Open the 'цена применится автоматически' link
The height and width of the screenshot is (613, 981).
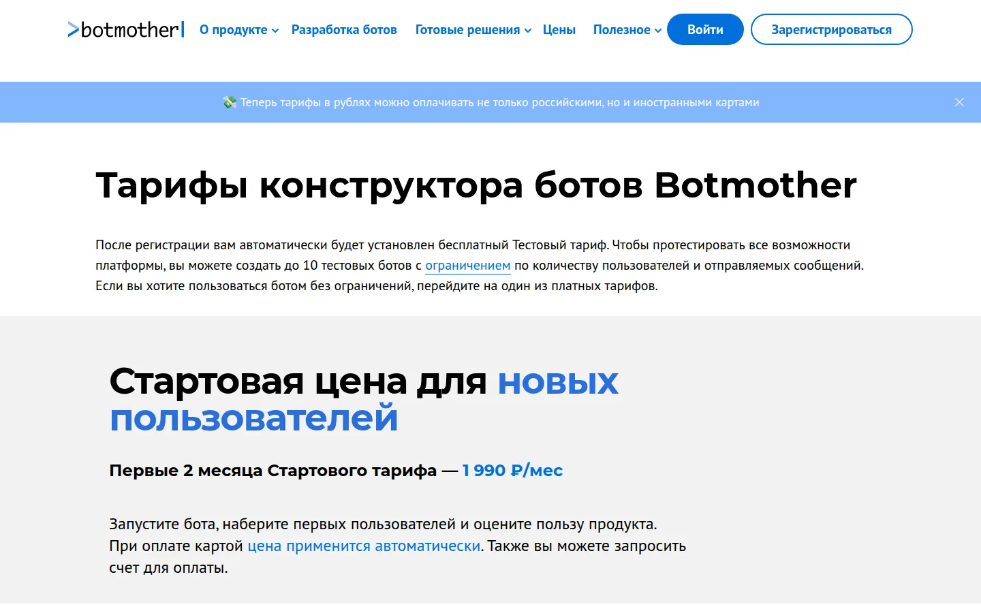pyautogui.click(x=364, y=546)
